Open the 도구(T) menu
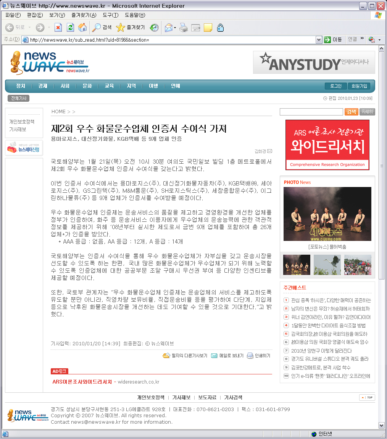Viewport: 387px width, 439px height. pos(110,15)
